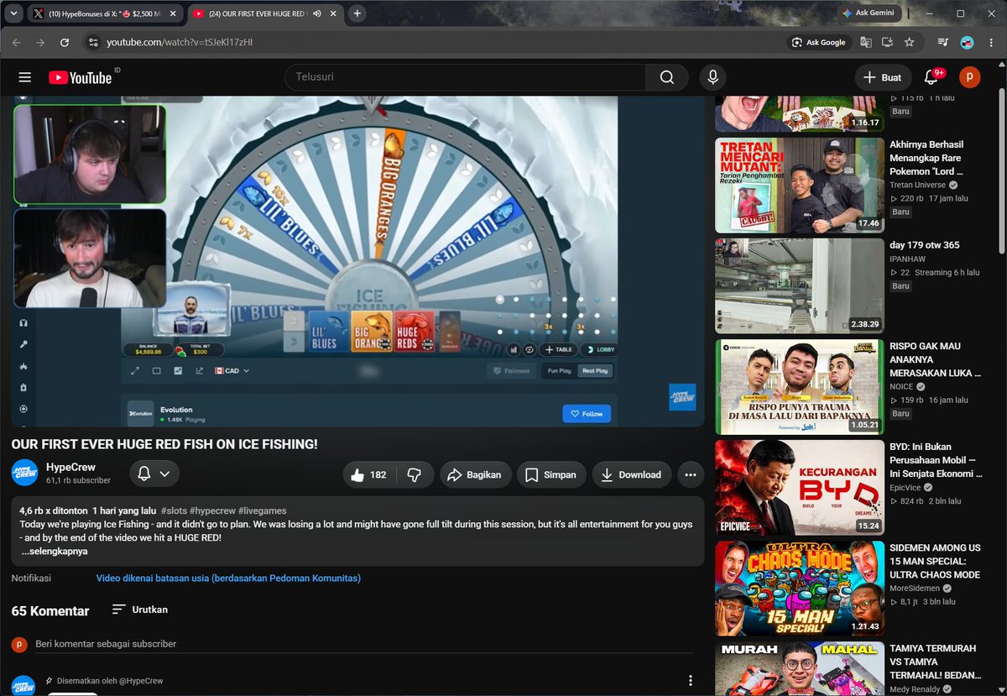The height and width of the screenshot is (696, 1007).
Task: View site information icon in address bar
Action: click(x=92, y=42)
